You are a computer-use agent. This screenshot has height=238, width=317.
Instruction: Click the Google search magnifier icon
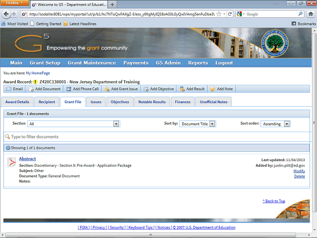coord(301,14)
